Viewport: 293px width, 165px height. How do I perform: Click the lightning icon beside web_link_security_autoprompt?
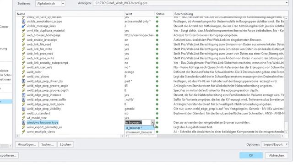pos(23,63)
